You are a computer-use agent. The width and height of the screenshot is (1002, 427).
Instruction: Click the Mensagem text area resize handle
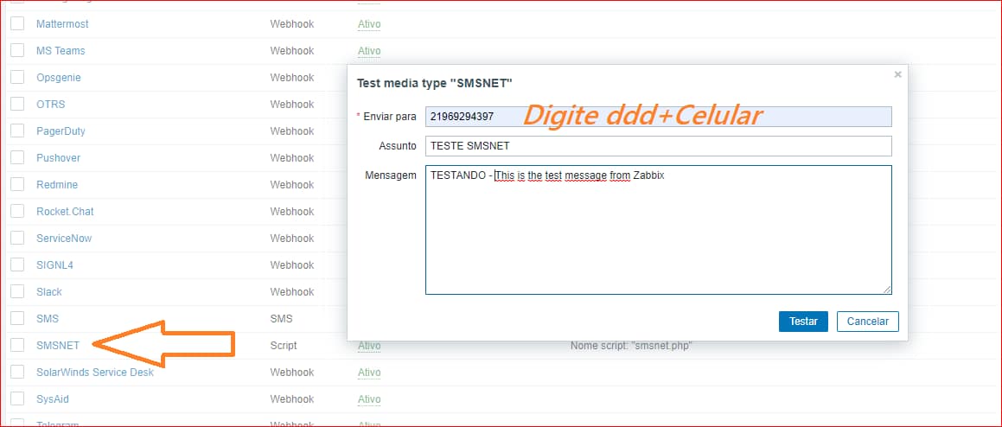coord(887,290)
